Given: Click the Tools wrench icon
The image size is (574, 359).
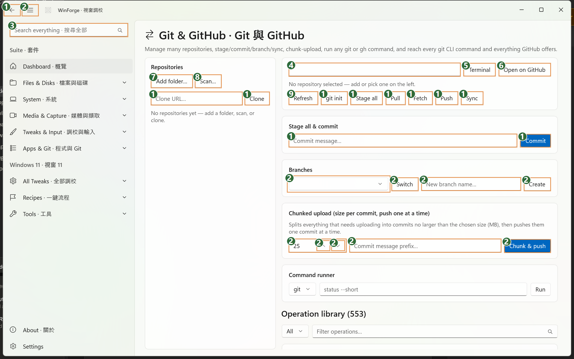Looking at the screenshot, I should [13, 214].
